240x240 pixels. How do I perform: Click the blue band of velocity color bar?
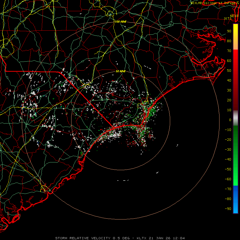[x=235, y=199]
